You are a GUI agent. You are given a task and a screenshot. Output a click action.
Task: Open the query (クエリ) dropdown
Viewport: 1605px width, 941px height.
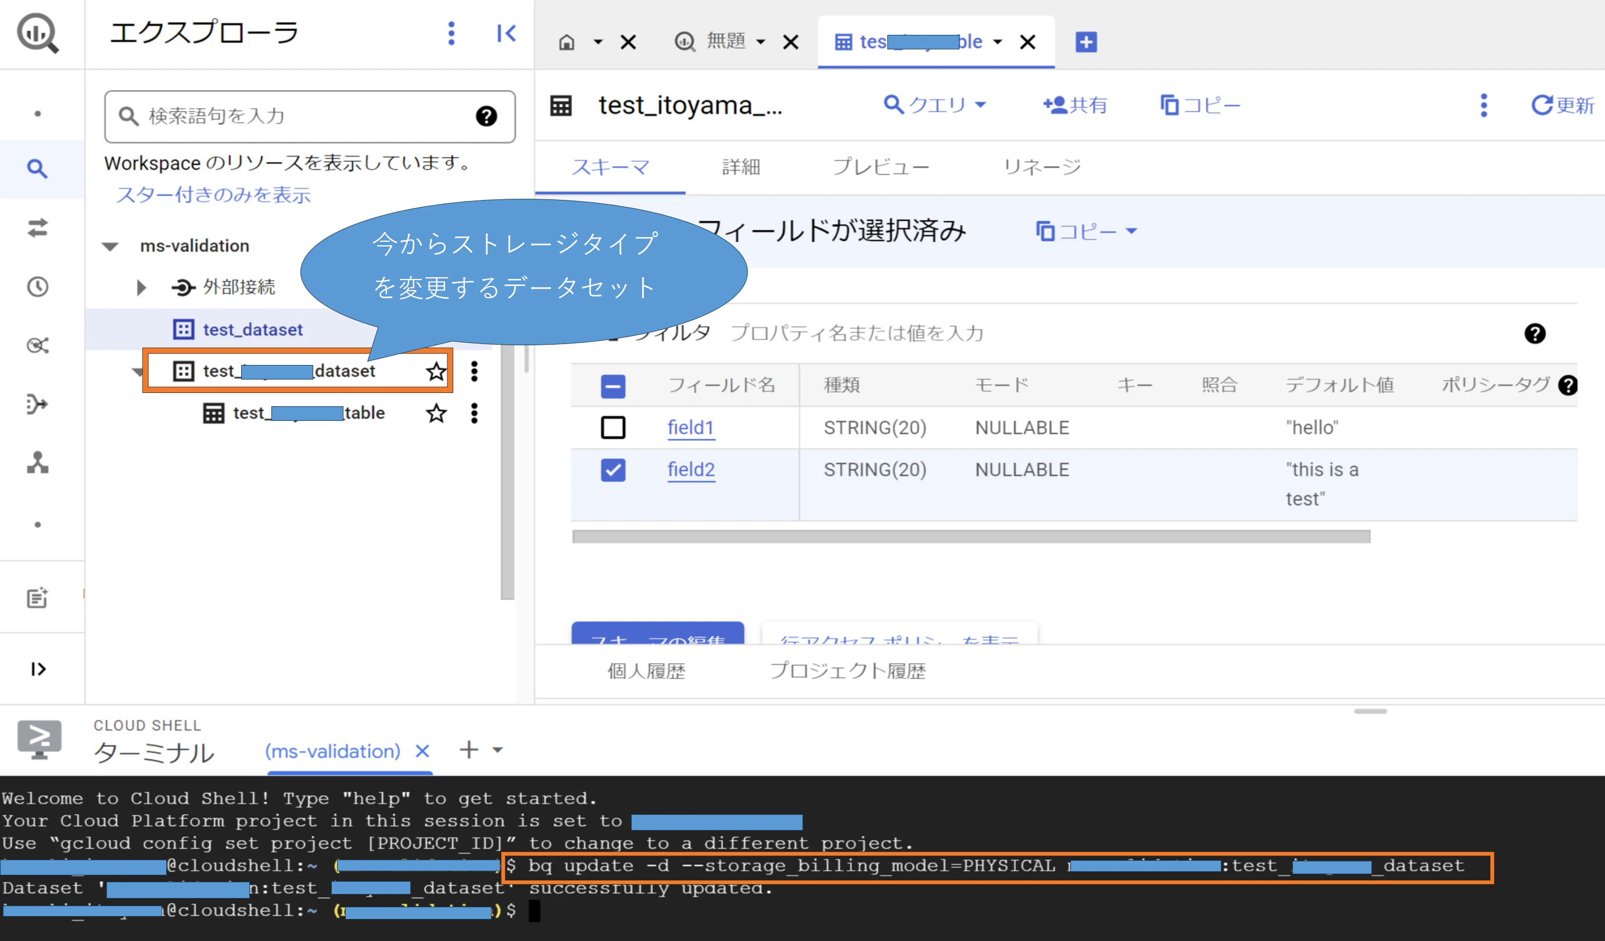[935, 105]
